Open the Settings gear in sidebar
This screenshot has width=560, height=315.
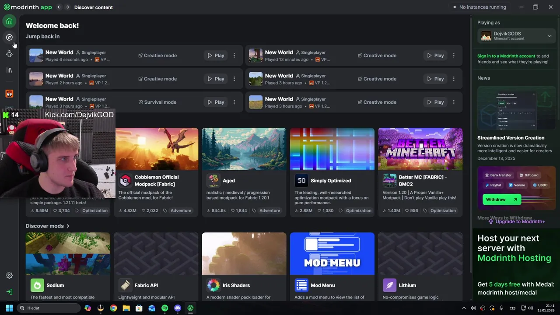click(9, 275)
